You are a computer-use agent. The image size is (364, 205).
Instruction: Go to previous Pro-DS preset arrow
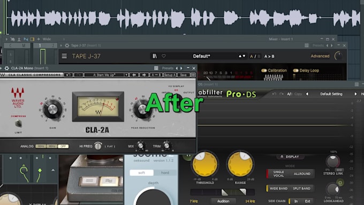click(307, 94)
